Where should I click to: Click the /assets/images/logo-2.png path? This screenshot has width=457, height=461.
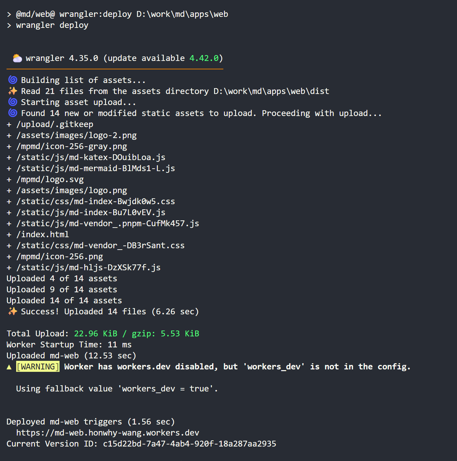pyautogui.click(x=76, y=135)
